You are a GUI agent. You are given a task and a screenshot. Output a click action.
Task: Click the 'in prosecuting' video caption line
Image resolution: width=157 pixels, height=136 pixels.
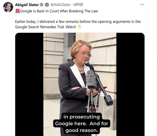(x=82, y=117)
